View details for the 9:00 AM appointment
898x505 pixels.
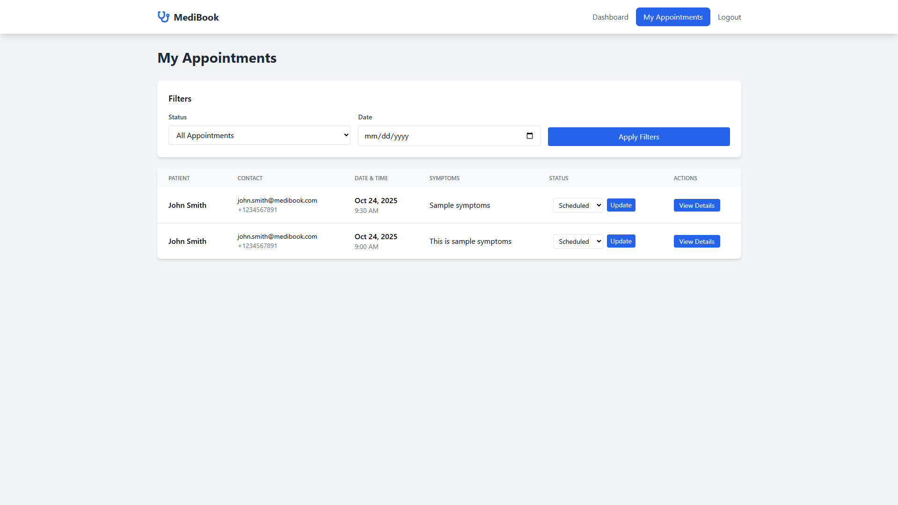tap(696, 242)
